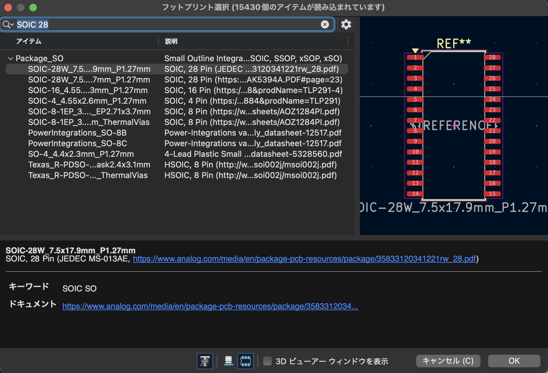Click REF** text in preview

click(454, 43)
